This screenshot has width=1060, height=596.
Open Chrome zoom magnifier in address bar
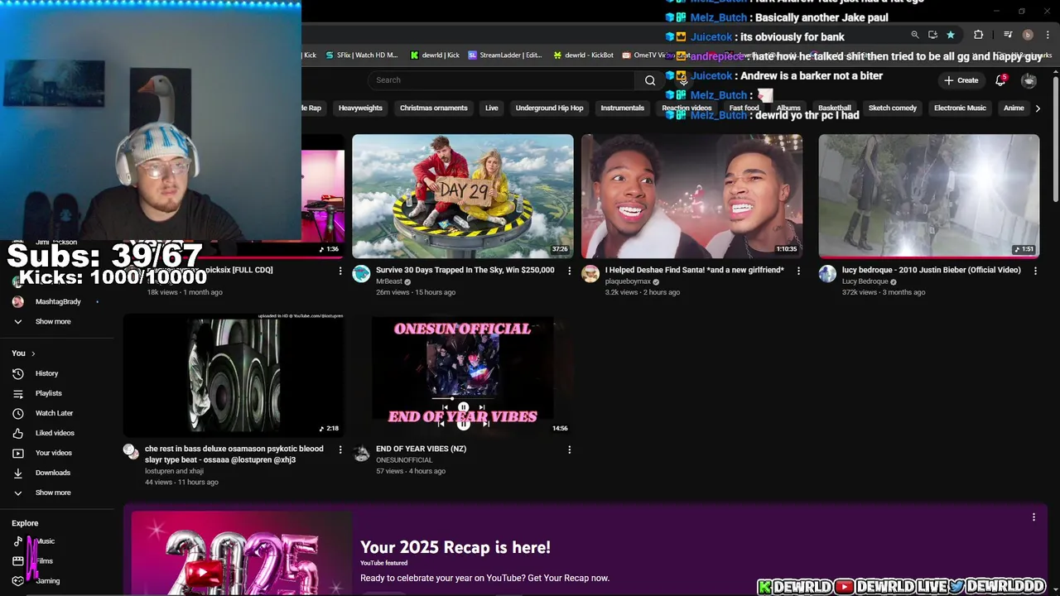tap(915, 35)
